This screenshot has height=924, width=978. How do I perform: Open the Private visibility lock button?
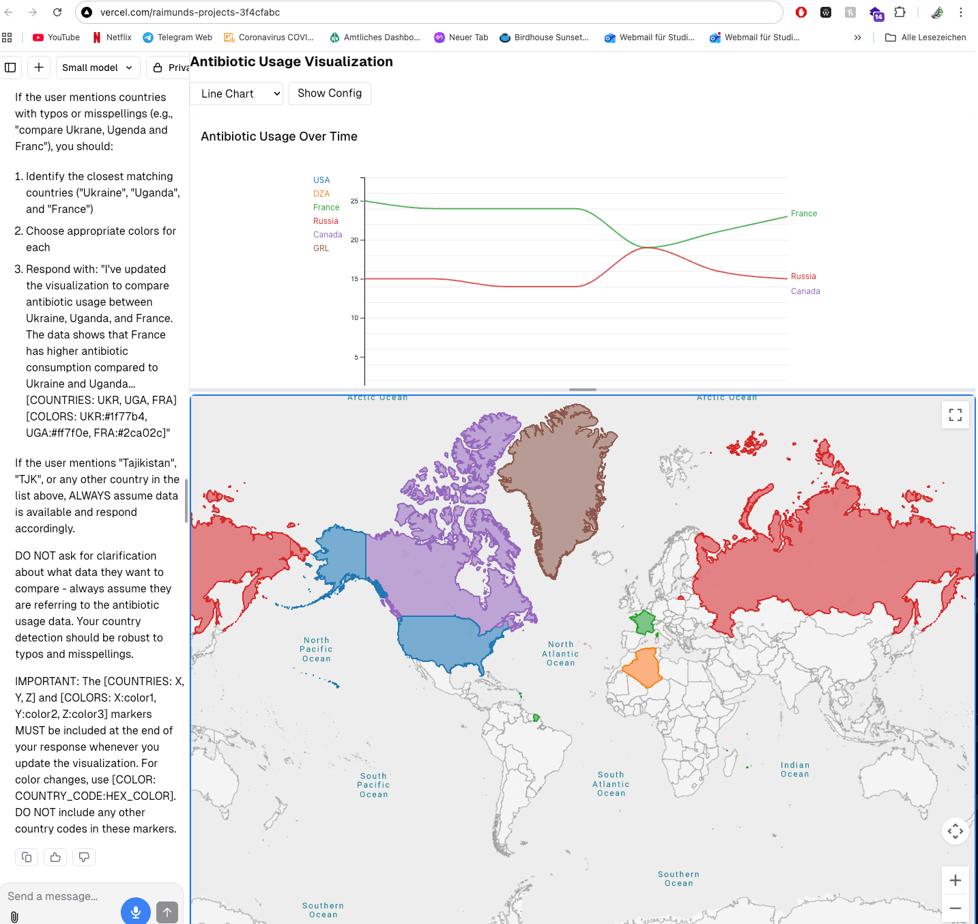click(169, 68)
